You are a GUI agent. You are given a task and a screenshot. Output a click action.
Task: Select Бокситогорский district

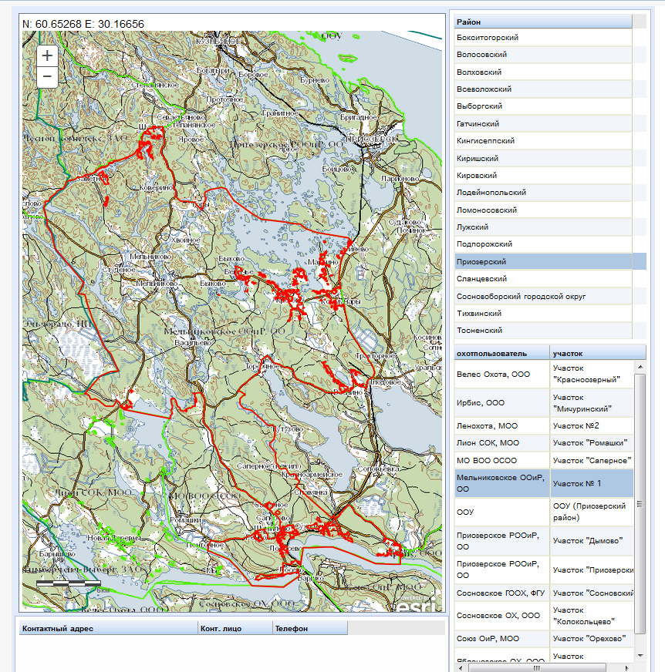(543, 38)
